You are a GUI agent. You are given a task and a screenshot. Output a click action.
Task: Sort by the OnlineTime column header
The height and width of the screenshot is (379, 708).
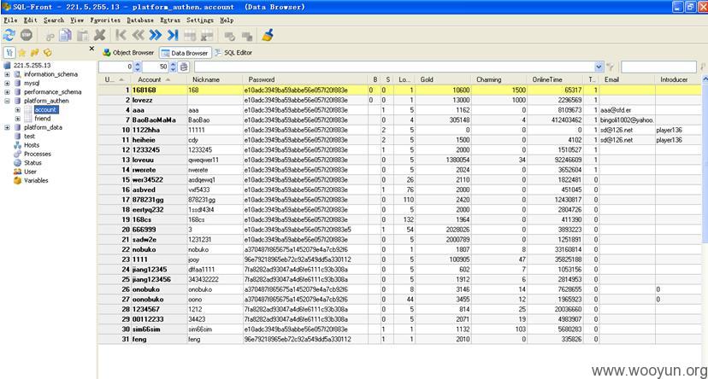coord(556,79)
